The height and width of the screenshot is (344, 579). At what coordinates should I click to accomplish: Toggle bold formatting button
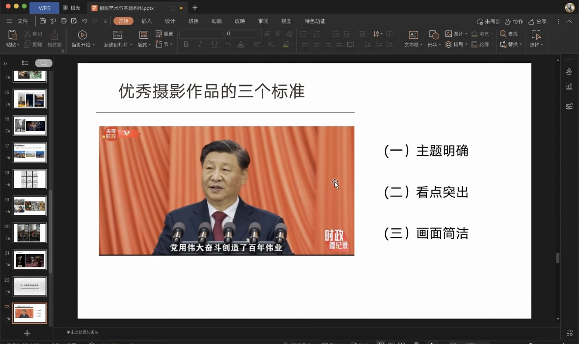point(186,44)
